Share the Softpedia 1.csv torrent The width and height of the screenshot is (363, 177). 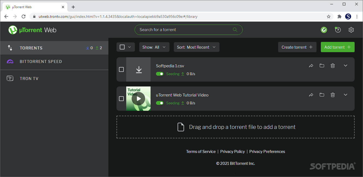311,66
